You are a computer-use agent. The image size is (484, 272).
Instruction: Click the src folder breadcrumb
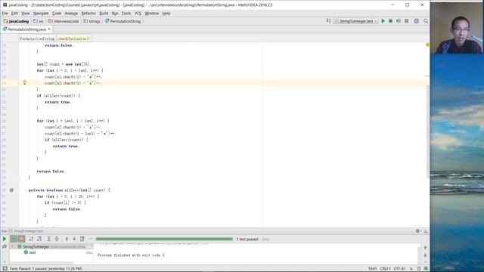pyautogui.click(x=39, y=21)
